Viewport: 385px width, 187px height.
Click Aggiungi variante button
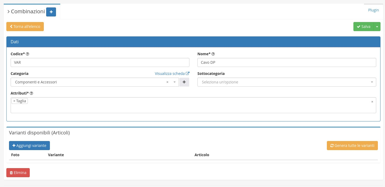coord(29,146)
